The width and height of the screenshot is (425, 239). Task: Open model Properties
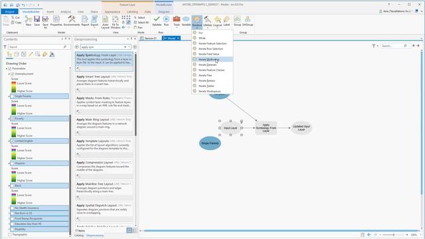pos(56,21)
